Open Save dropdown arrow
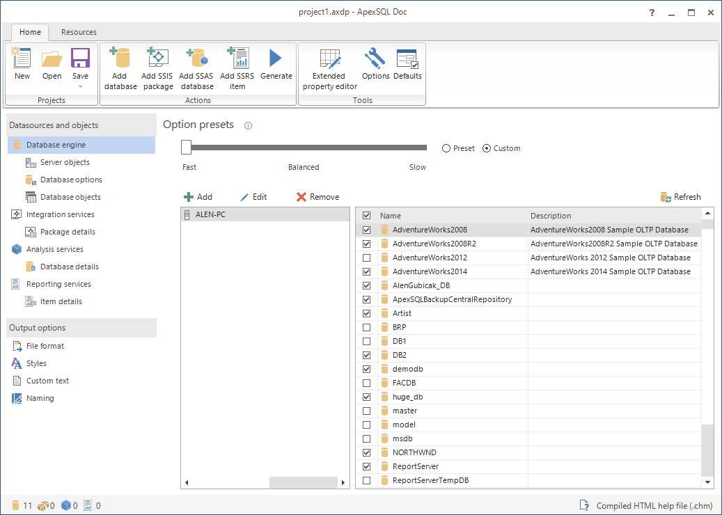The height and width of the screenshot is (515, 722). [80, 86]
